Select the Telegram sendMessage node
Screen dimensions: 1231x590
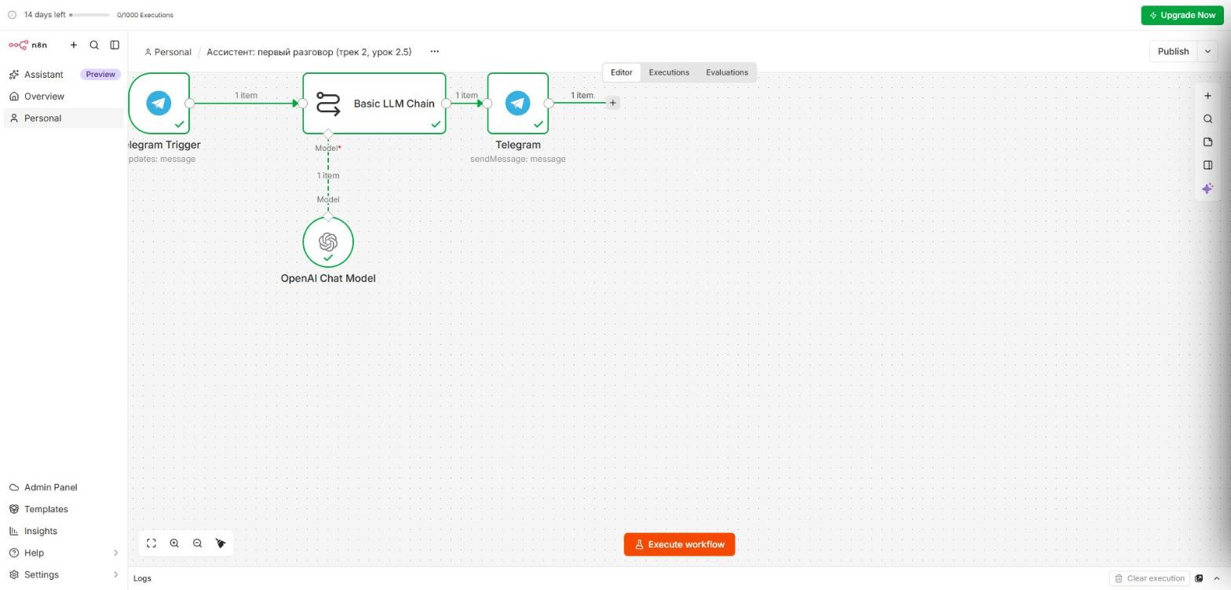[x=517, y=103]
